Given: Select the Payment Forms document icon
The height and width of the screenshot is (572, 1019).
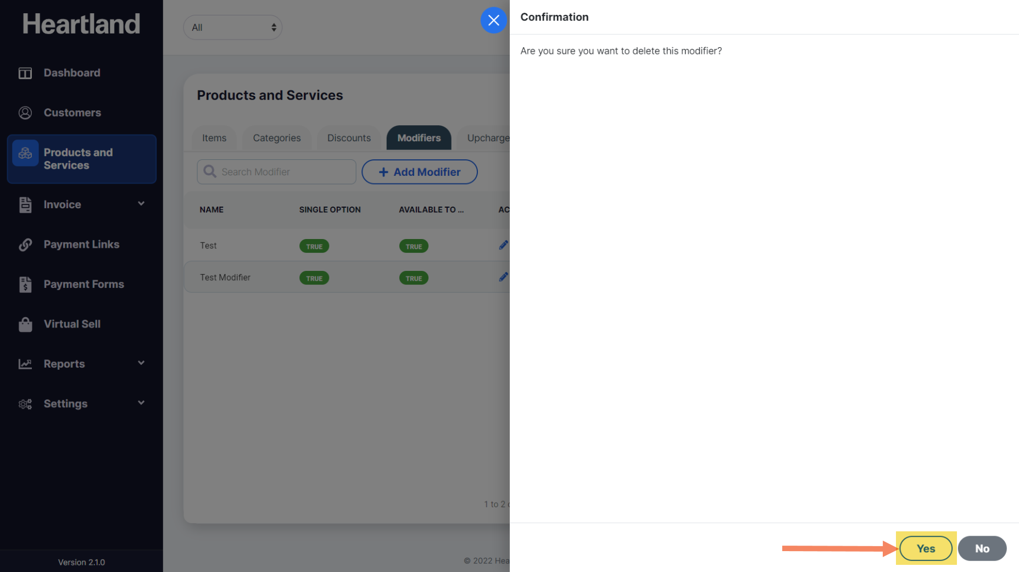Looking at the screenshot, I should pyautogui.click(x=25, y=284).
